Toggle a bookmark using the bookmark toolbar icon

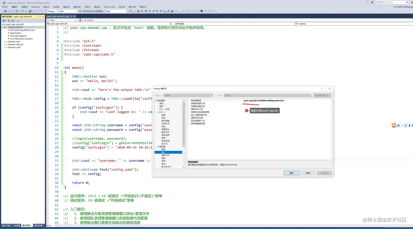(x=201, y=12)
